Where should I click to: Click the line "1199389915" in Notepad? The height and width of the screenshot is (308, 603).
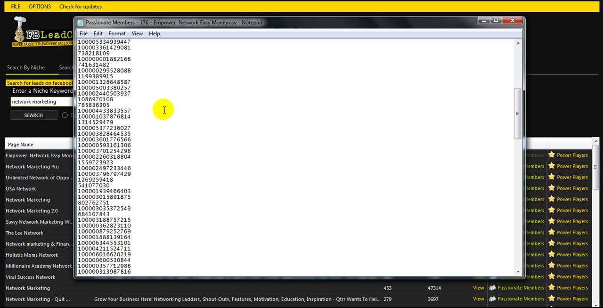point(95,76)
